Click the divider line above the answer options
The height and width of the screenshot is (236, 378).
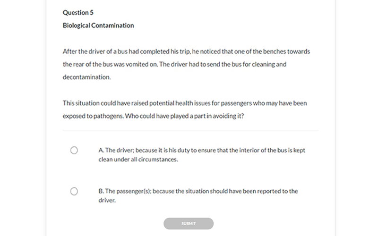[190, 130]
